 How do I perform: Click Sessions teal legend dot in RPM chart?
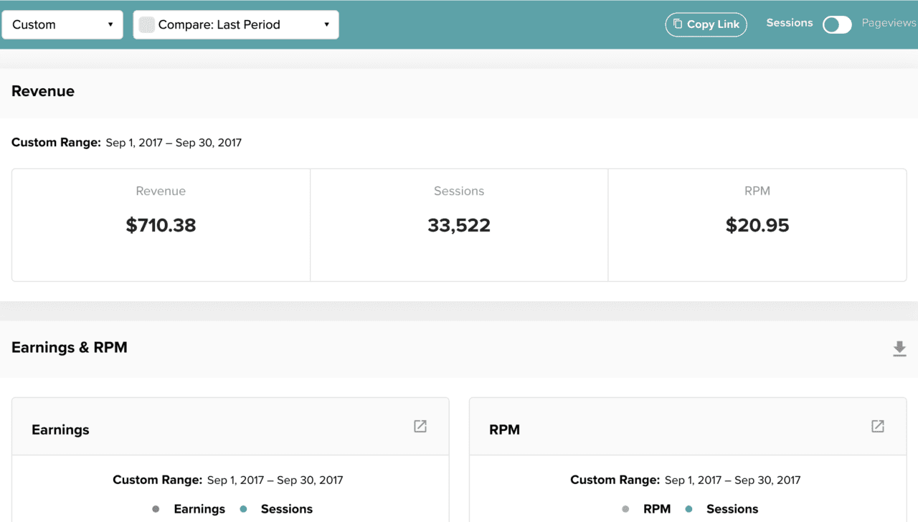[x=688, y=509]
